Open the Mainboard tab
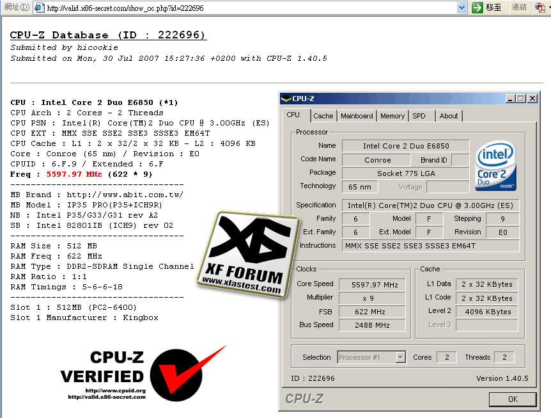 coord(357,116)
